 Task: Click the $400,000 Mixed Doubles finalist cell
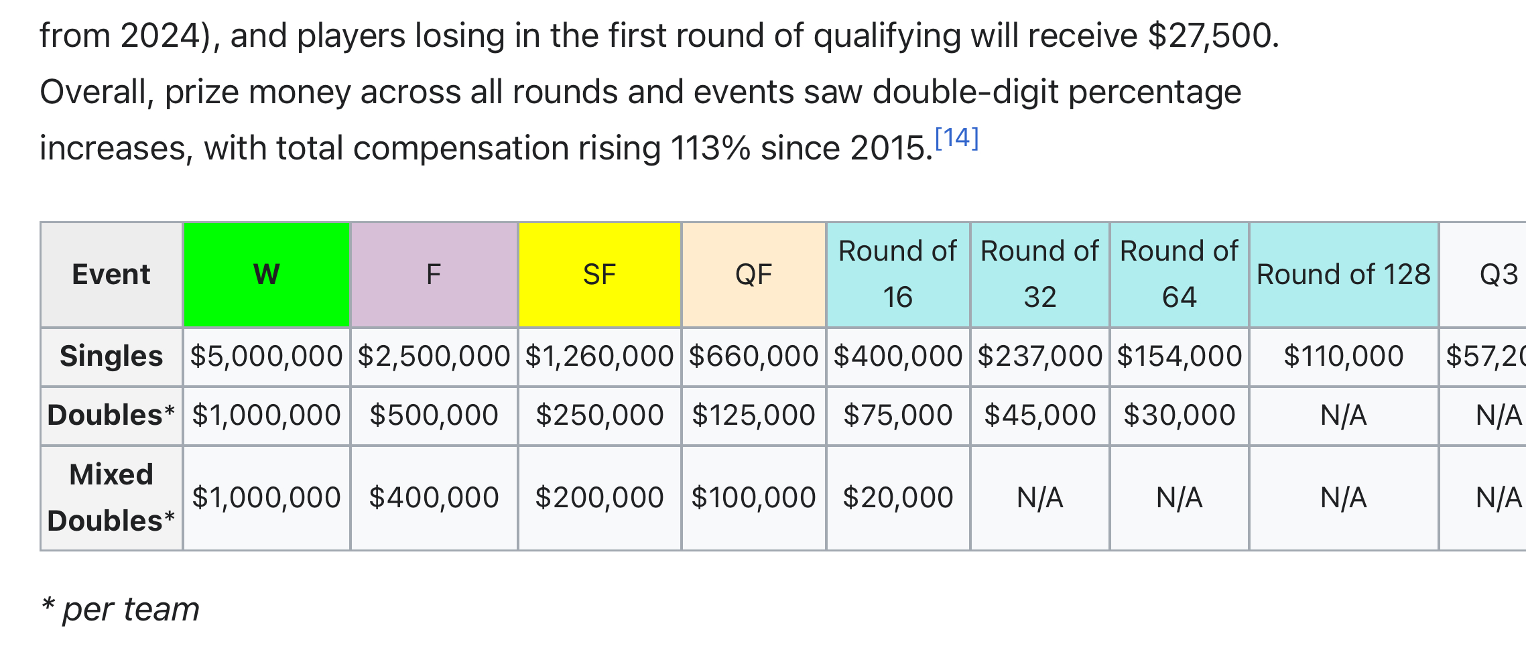434,498
